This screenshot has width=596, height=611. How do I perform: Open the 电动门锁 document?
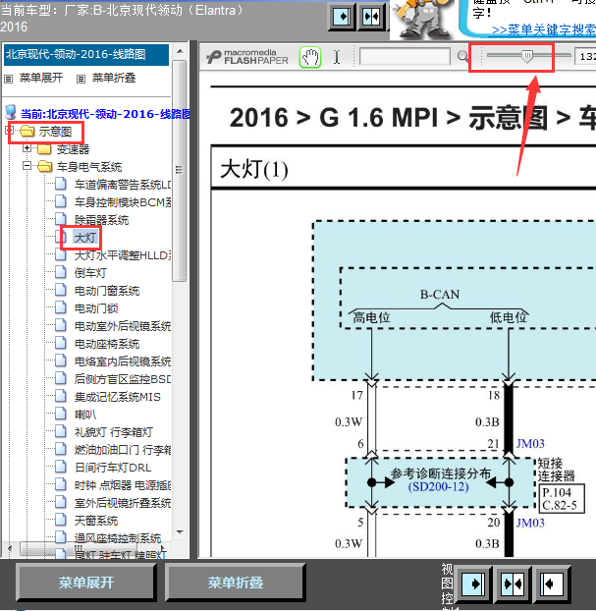(96, 308)
